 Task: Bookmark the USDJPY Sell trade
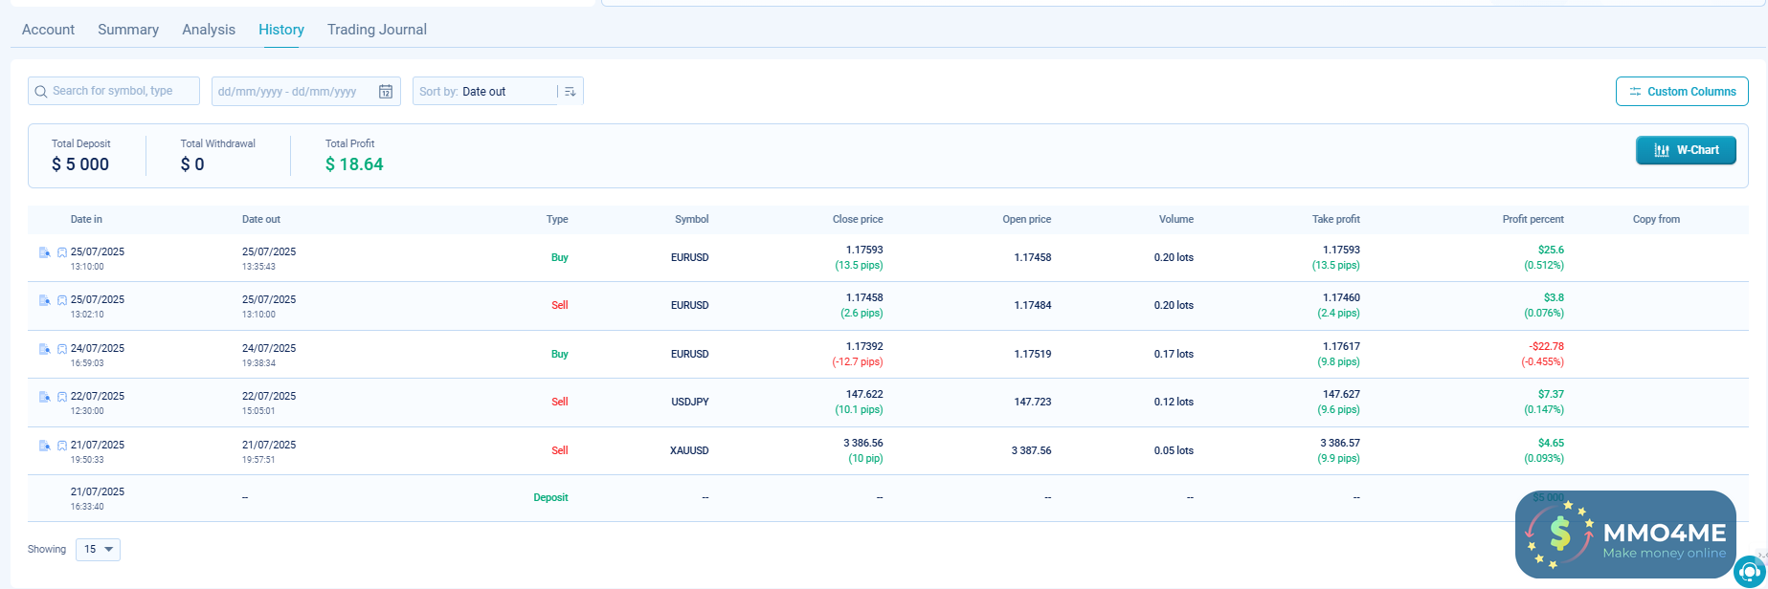coord(62,397)
